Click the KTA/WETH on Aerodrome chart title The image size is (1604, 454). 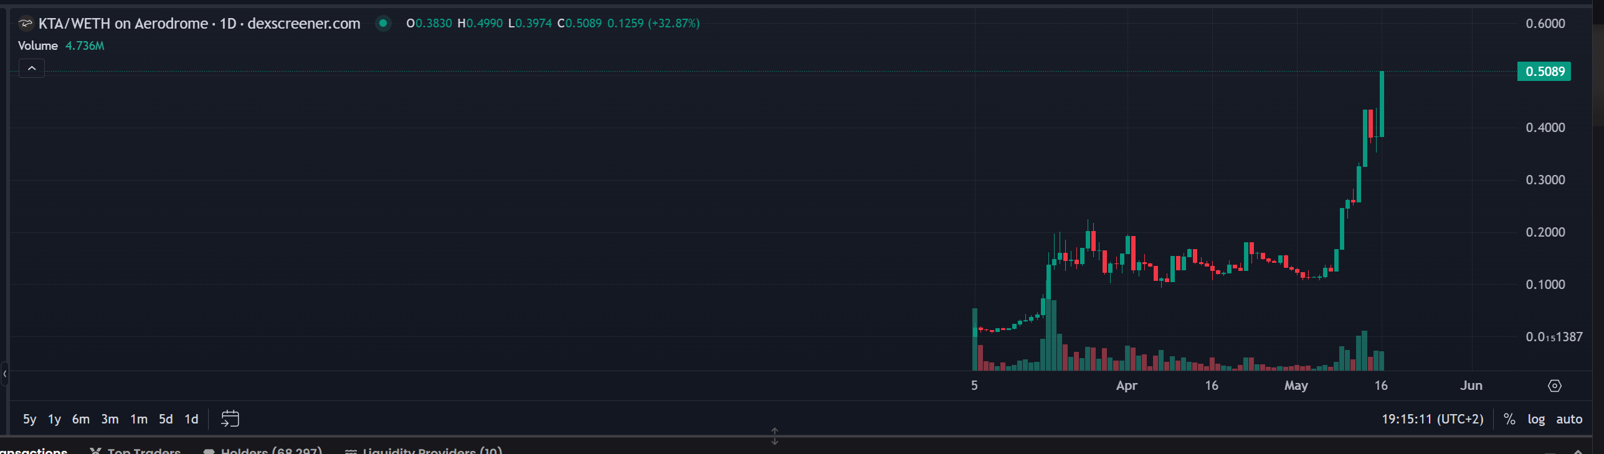coord(199,24)
